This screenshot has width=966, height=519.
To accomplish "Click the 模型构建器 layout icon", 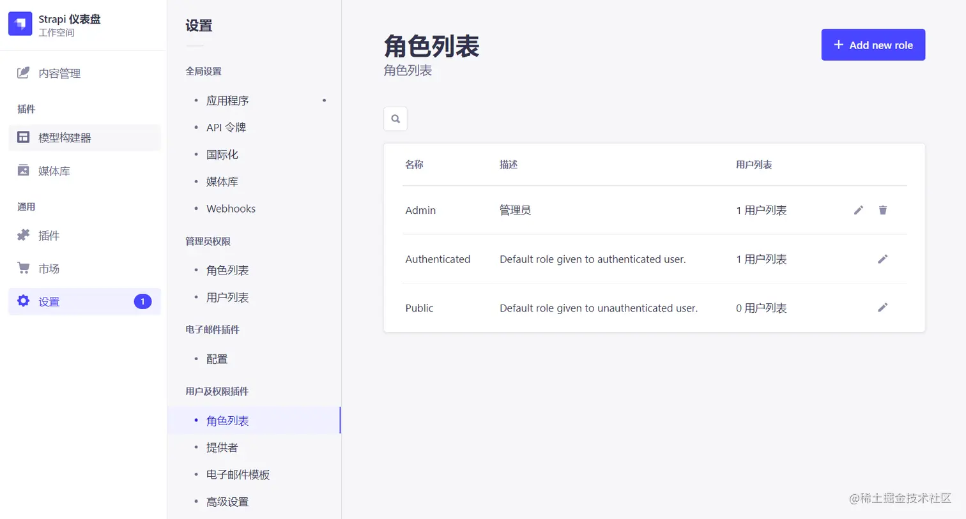I will click(x=23, y=137).
